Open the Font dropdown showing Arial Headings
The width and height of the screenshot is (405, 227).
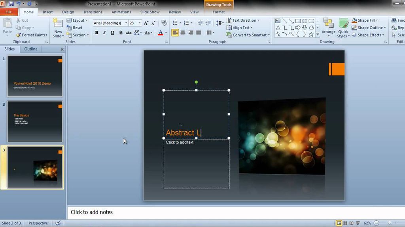126,23
